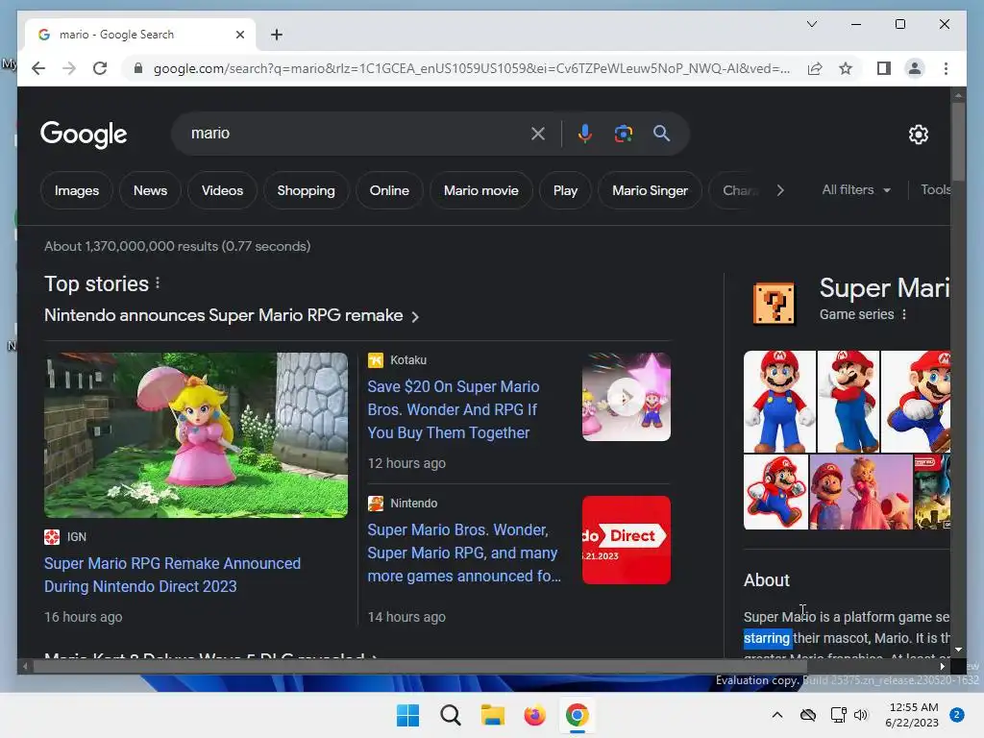Go back with the browser back arrow
The image size is (984, 738).
tap(38, 68)
